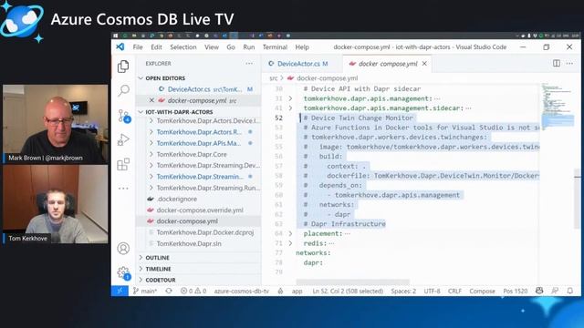Select docker-compose.yml in the file tree
The width and height of the screenshot is (584, 328).
(187, 221)
